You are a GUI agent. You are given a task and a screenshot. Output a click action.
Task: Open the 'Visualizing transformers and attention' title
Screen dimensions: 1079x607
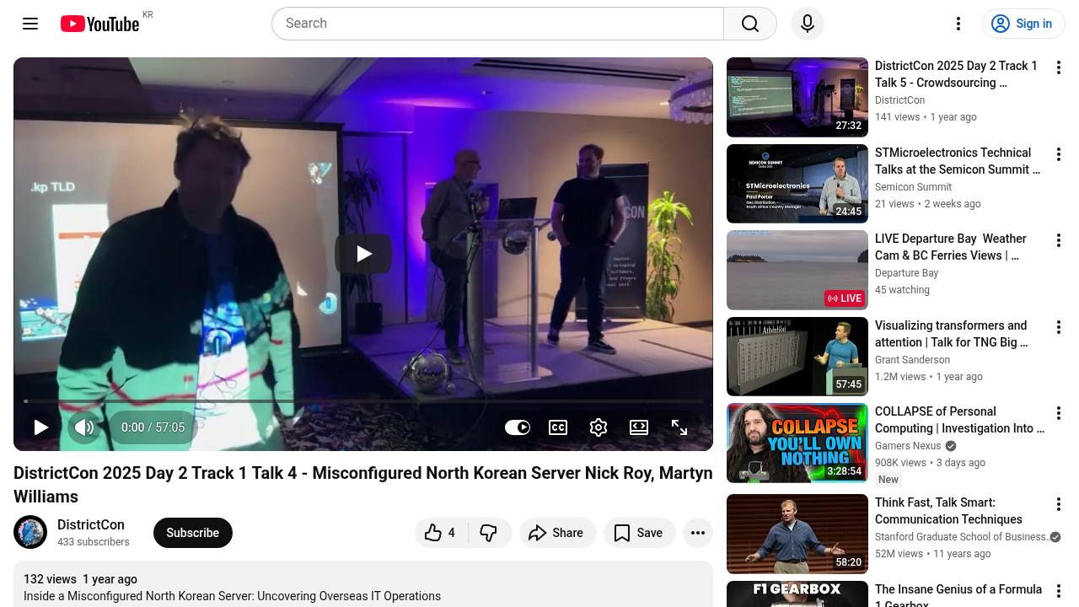click(x=951, y=334)
